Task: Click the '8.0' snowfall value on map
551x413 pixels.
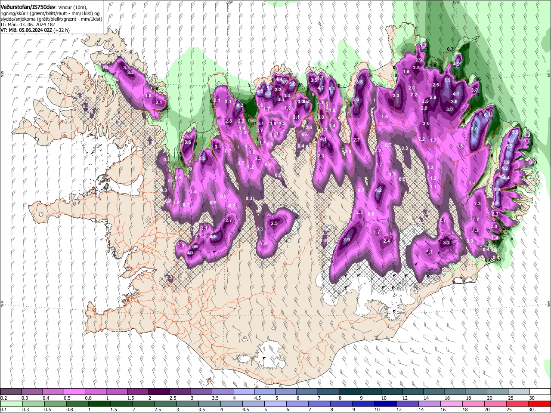Action: click(x=475, y=129)
